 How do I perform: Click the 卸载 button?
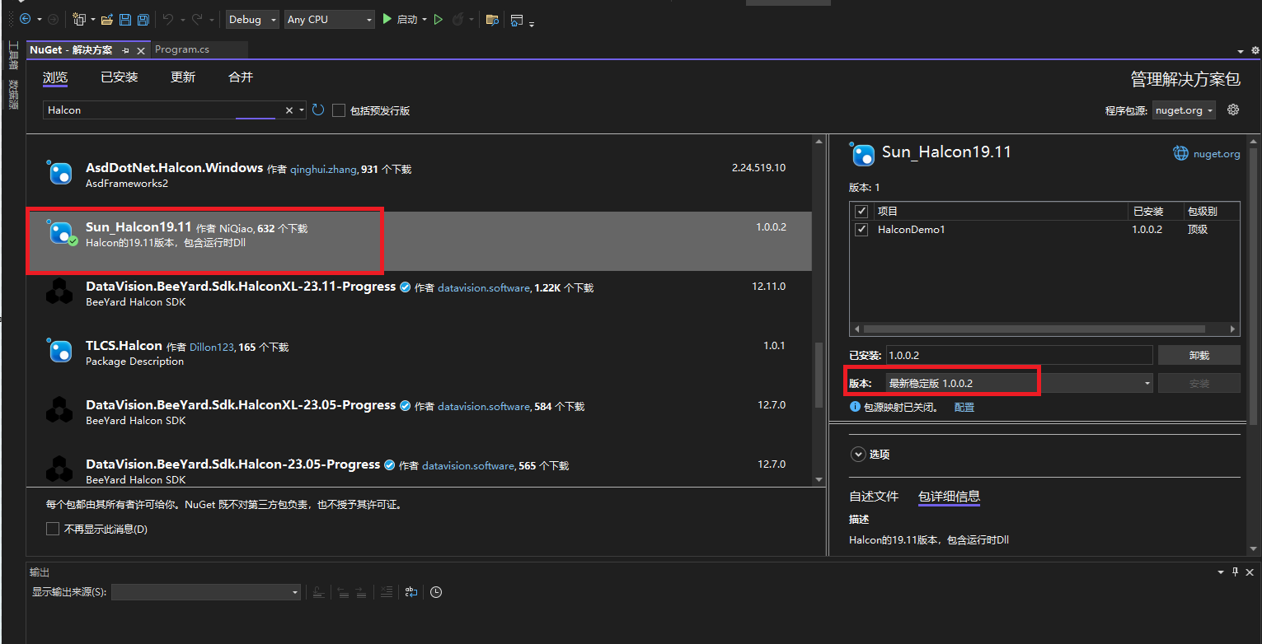click(x=1199, y=355)
